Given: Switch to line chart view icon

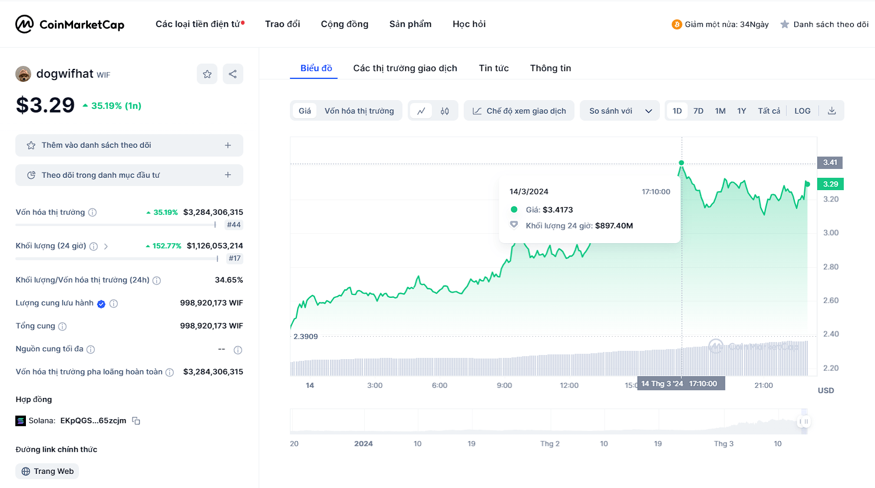Looking at the screenshot, I should 421,111.
